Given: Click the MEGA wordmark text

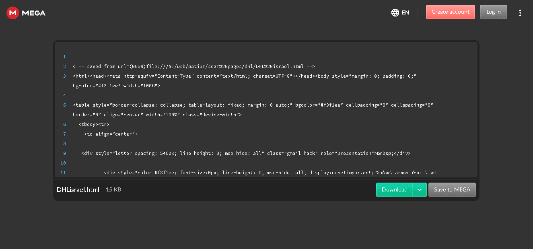Looking at the screenshot, I should 34,13.
